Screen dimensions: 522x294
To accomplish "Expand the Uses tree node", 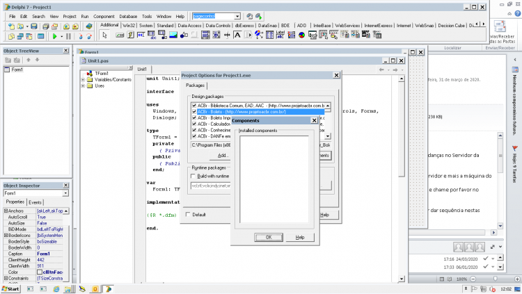I will [x=83, y=85].
